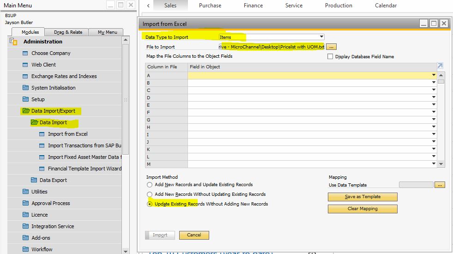Click the Save as Template button
Screen dimensions: 453x254
click(362, 197)
